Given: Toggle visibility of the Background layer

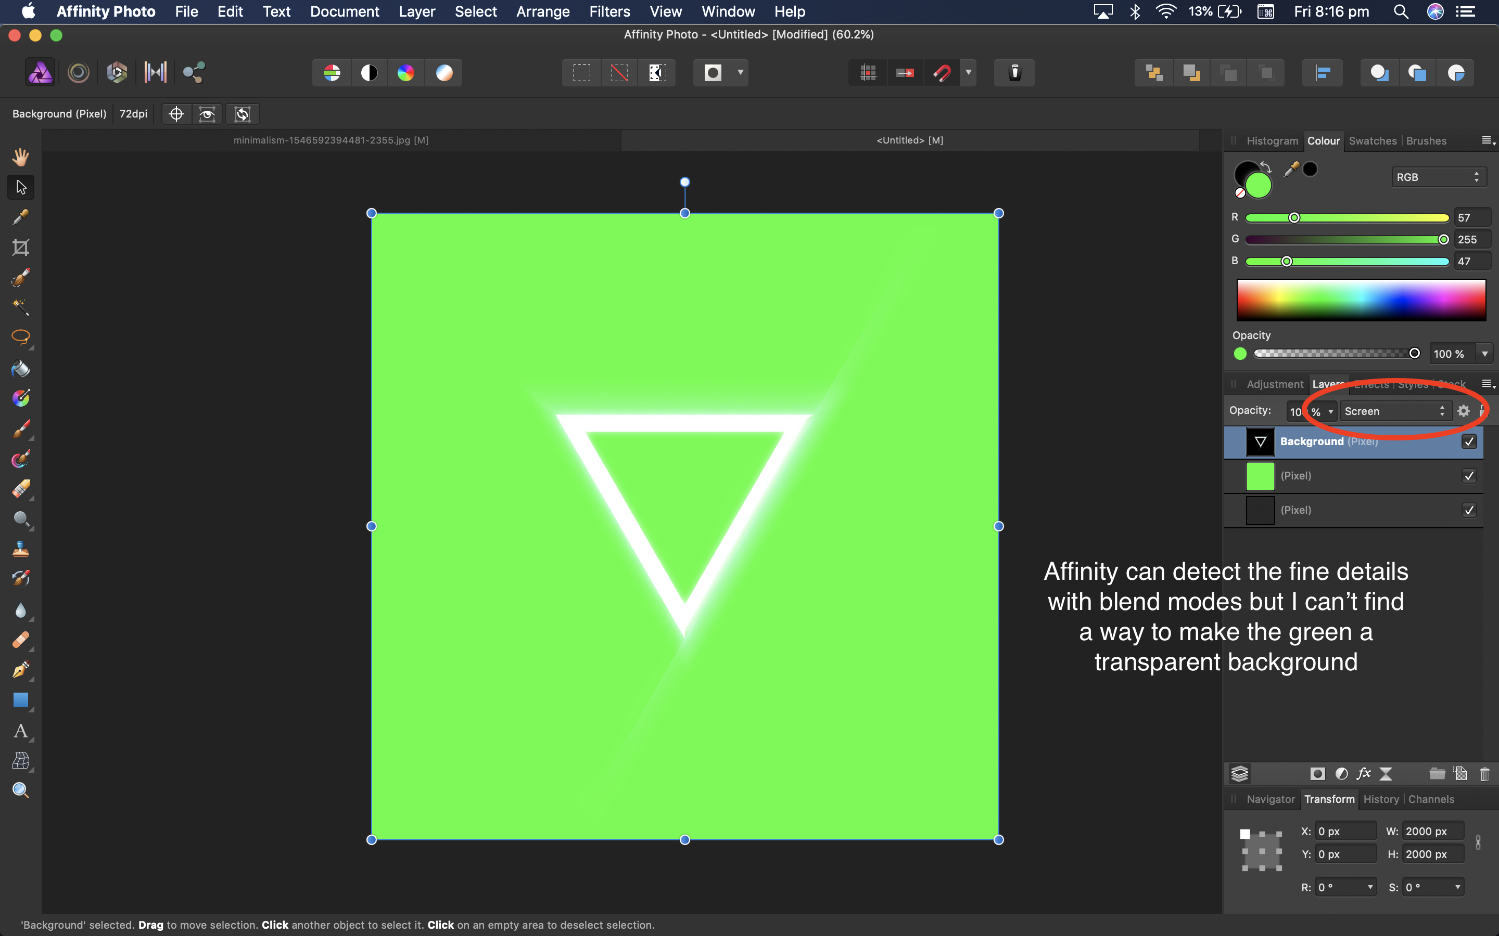Looking at the screenshot, I should [x=1469, y=441].
